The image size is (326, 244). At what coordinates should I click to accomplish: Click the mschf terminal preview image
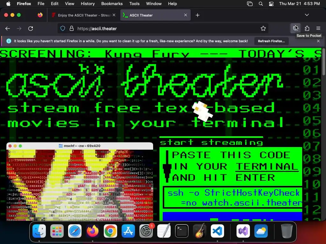point(80,181)
